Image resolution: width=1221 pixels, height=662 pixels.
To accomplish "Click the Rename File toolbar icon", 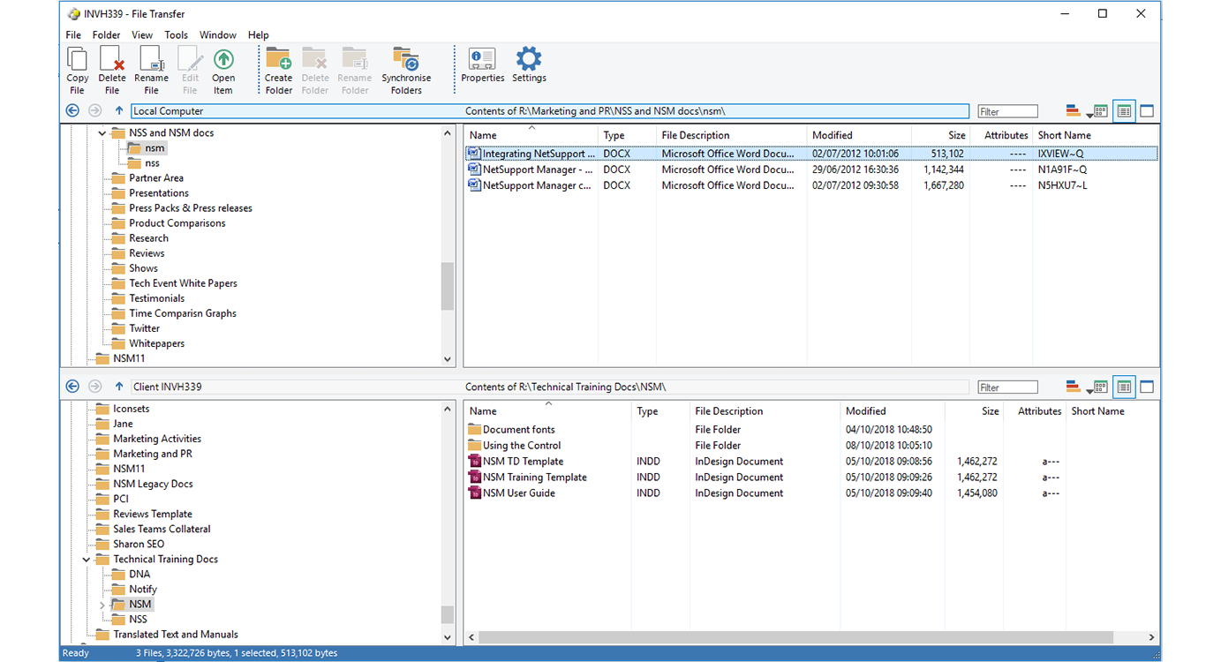I will click(x=151, y=61).
